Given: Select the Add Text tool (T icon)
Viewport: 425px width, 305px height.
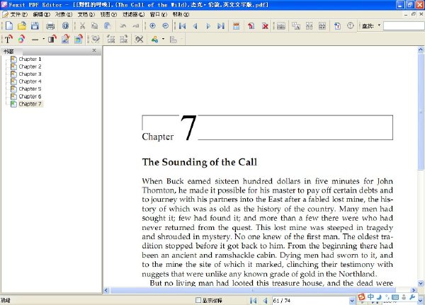Looking at the screenshot, I should coord(8,40).
